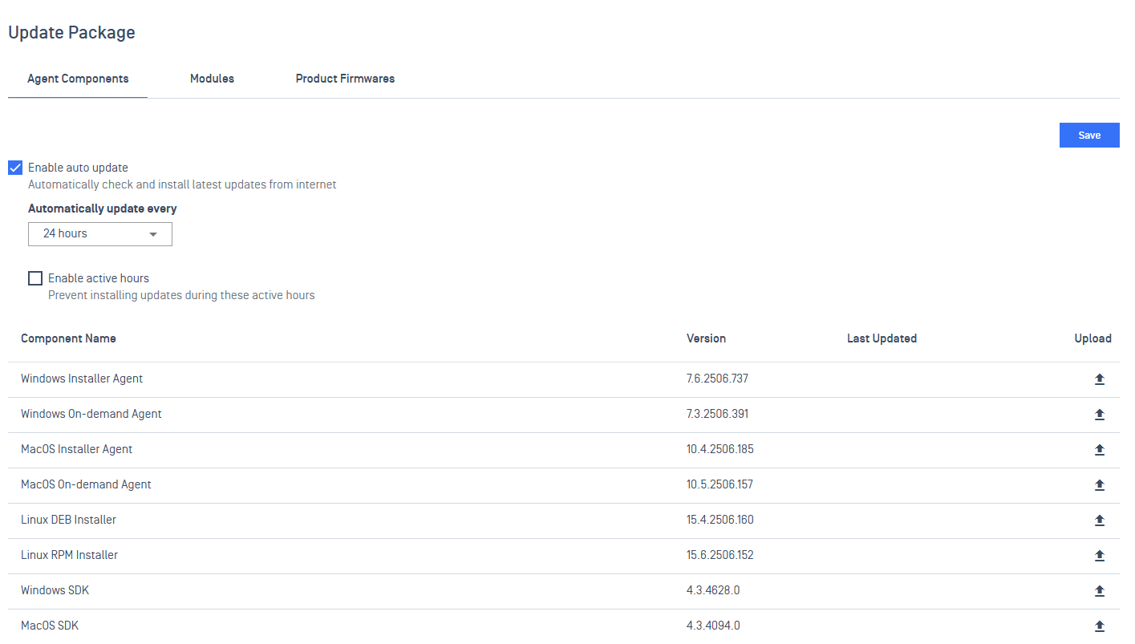Click Last Updated column header

coord(882,338)
